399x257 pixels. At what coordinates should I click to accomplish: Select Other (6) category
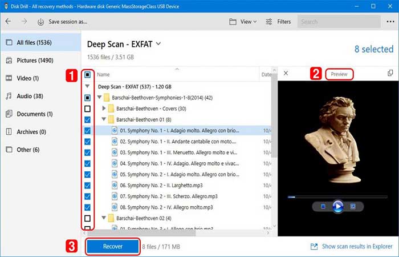(x=40, y=150)
